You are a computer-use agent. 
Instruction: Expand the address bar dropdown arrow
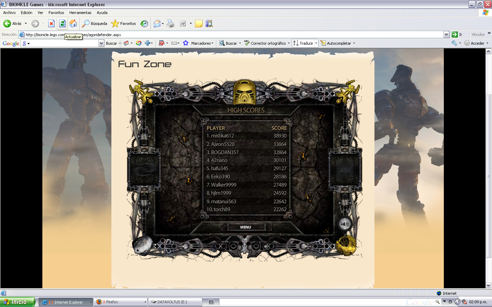(x=446, y=34)
